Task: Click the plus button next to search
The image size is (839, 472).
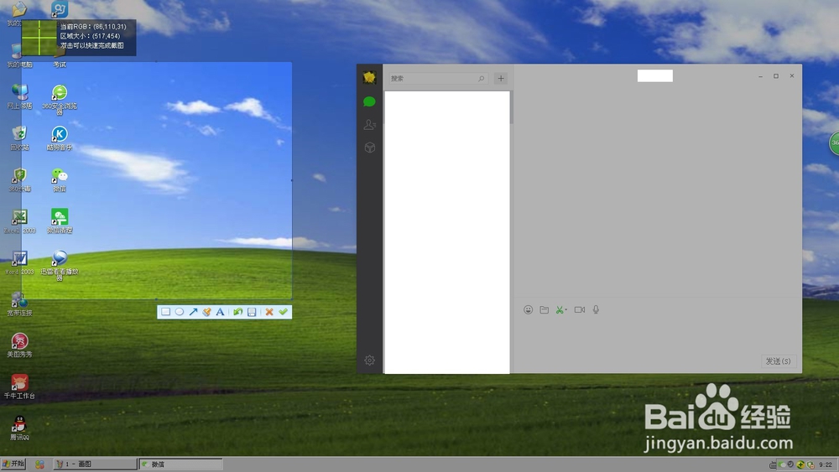Action: tap(501, 79)
